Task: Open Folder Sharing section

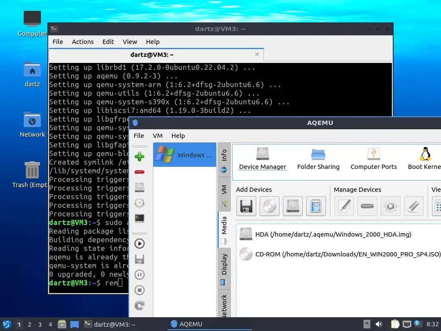Action: point(318,159)
